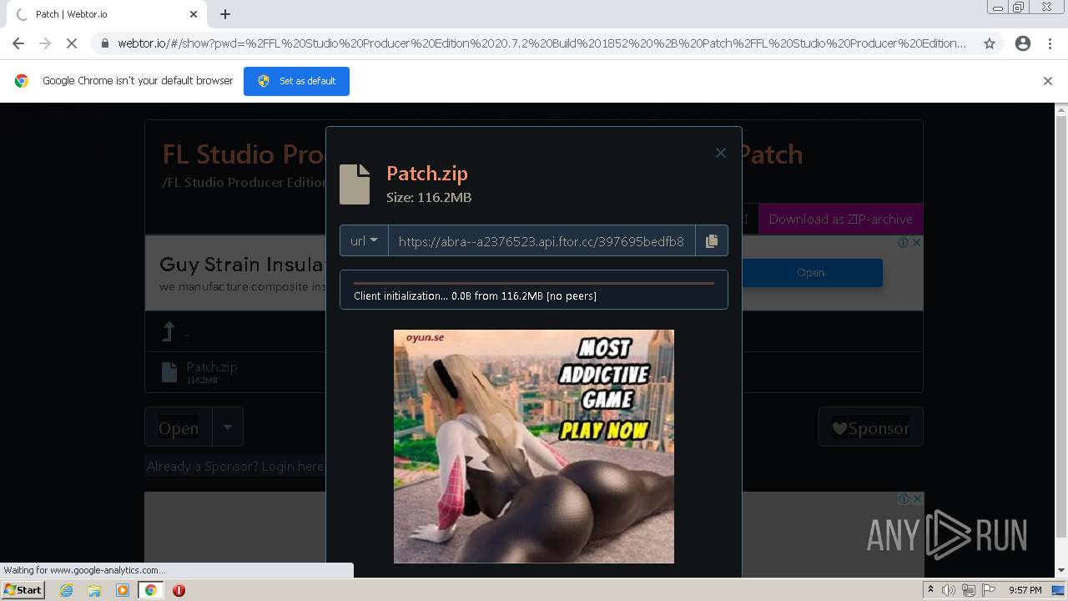Close the Patch.zip dialog
This screenshot has height=601, width=1068.
point(721,153)
